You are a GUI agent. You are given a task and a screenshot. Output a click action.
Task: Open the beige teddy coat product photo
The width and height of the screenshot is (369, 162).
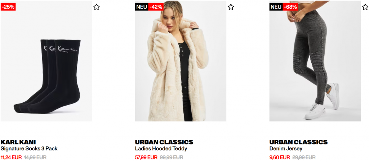coord(181,61)
